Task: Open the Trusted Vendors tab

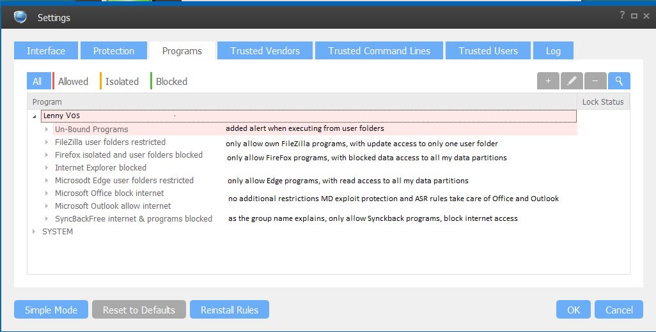Action: [265, 50]
